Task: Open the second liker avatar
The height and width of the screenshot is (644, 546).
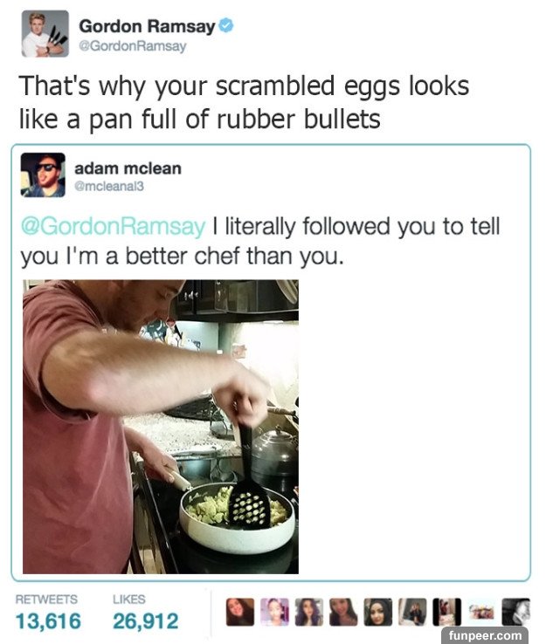Action: click(274, 612)
